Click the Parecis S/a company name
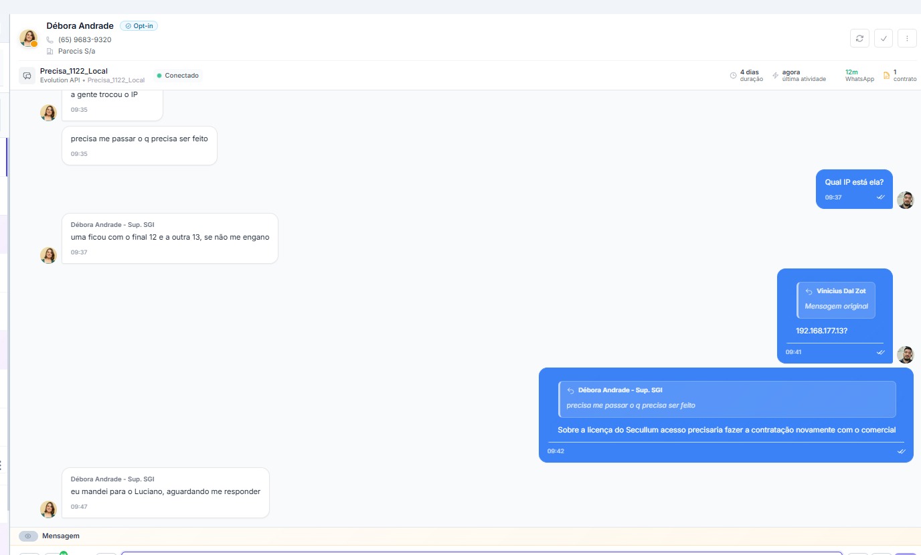Screen dimensions: 921x555 pos(76,51)
